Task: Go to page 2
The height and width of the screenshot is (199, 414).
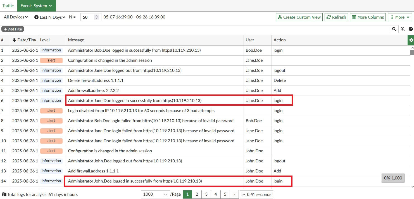Action: click(x=197, y=194)
